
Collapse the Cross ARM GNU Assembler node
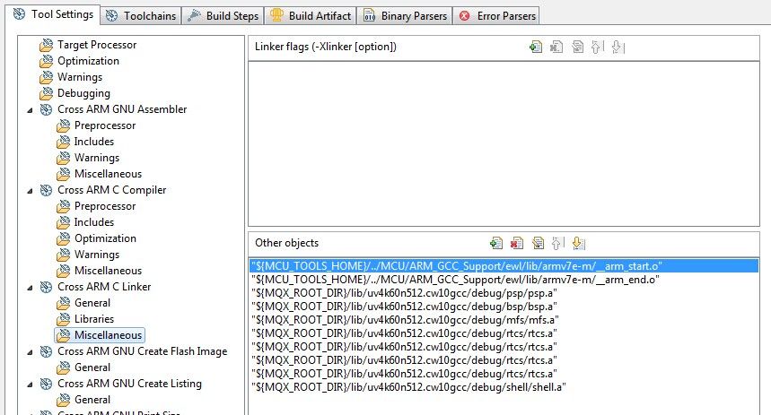30,110
